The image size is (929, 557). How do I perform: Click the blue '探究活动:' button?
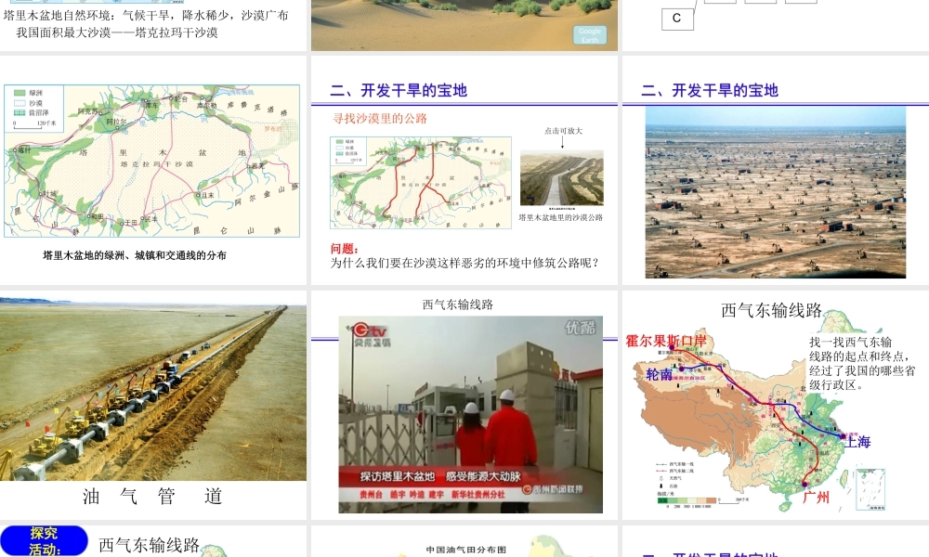(x=44, y=540)
